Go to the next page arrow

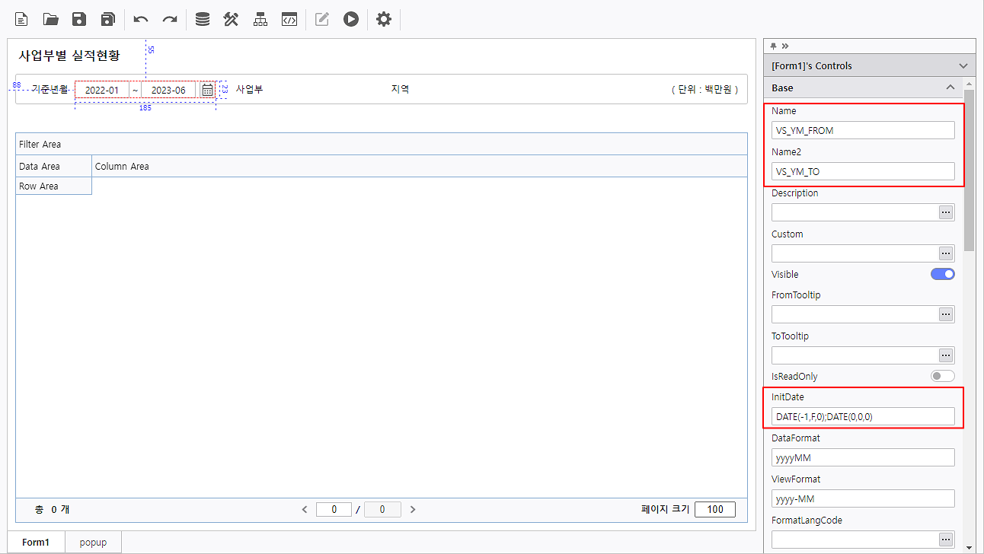pyautogui.click(x=413, y=509)
